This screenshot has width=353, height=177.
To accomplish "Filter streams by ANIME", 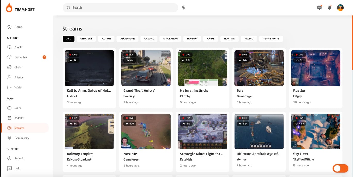I will pos(211,39).
